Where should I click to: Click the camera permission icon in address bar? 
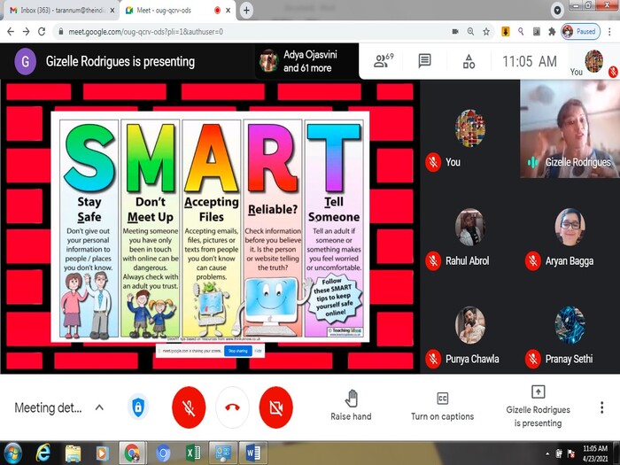(x=455, y=32)
